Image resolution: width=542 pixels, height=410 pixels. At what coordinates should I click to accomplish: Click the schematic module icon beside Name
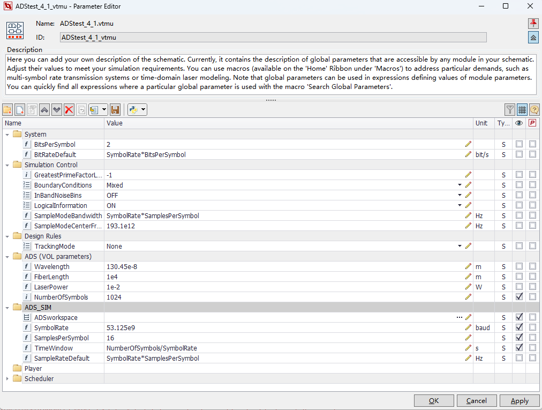[x=15, y=31]
